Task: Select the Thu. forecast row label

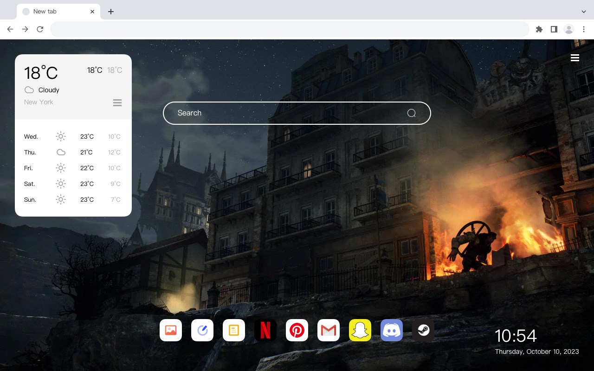Action: (30, 152)
